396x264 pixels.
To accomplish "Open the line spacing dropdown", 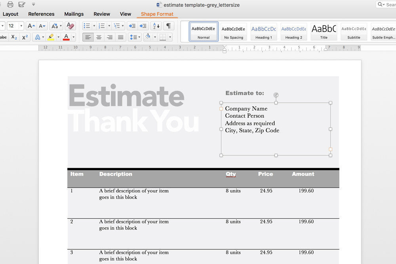I will tap(135, 37).
